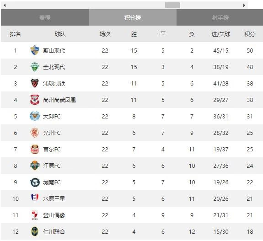This screenshot has width=263, height=241.
Task: Select the 尚州尚武凤凰 red crest icon
Action: (x=35, y=100)
